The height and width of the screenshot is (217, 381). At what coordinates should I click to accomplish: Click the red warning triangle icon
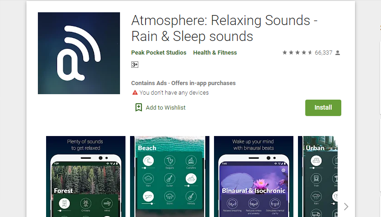(135, 92)
